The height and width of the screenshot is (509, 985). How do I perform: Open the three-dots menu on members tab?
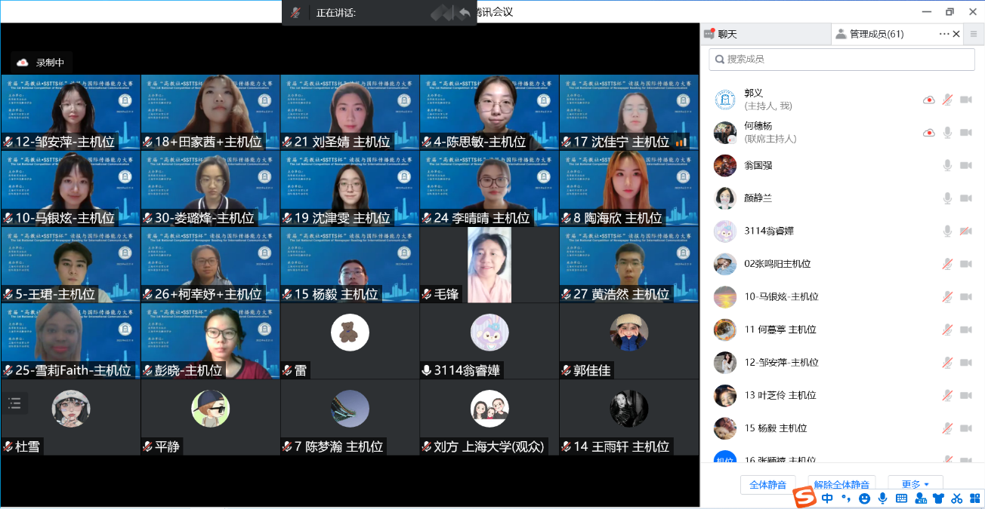943,34
